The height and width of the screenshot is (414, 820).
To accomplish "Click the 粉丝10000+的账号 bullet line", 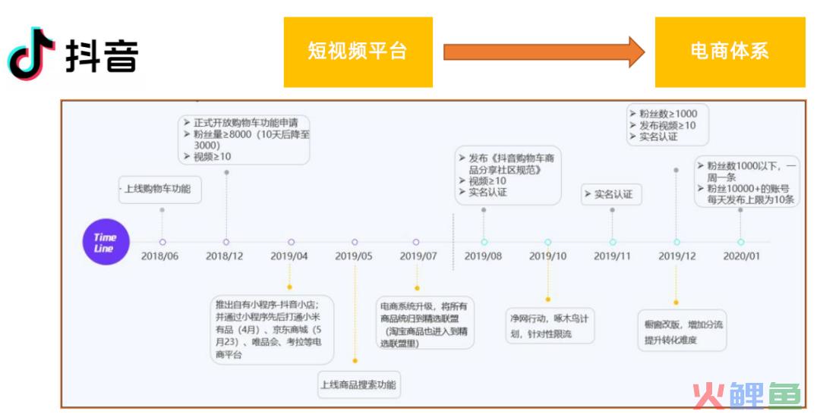I will point(746,194).
